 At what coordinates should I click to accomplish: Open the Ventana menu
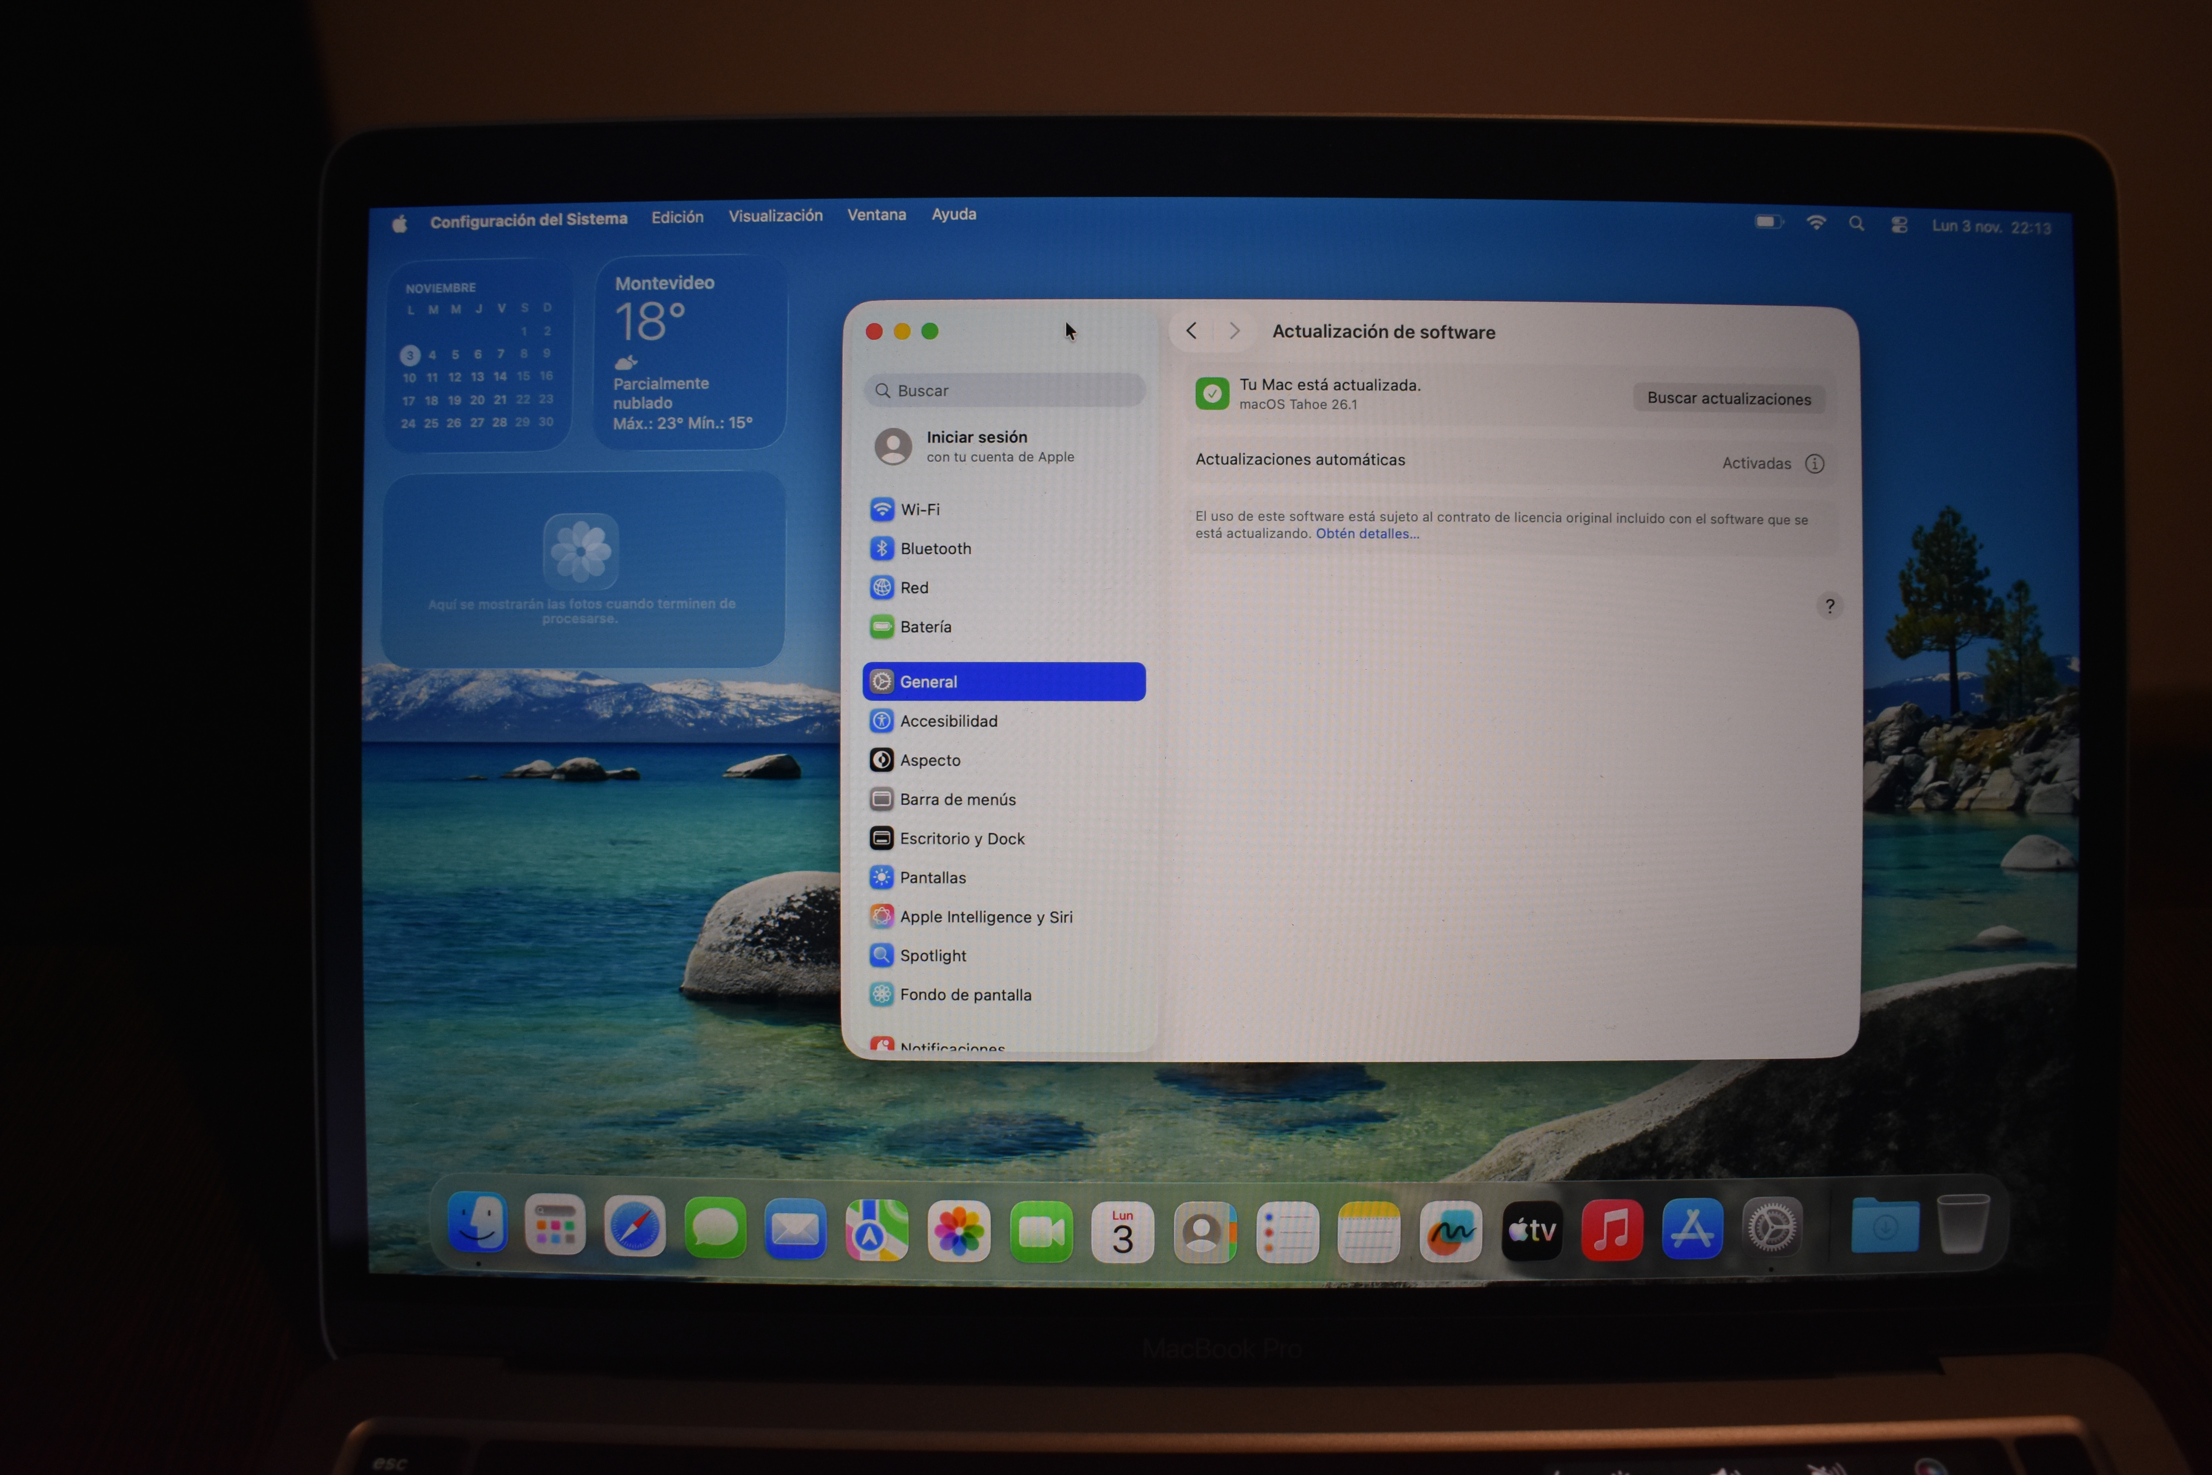[877, 215]
